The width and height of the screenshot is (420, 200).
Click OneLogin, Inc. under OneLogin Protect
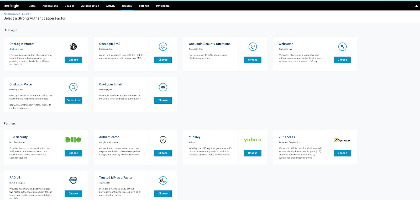point(16,49)
